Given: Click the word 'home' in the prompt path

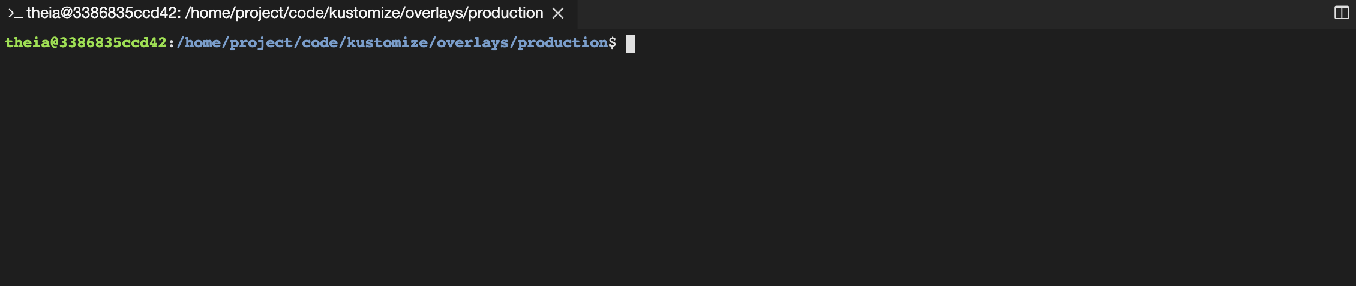Looking at the screenshot, I should coord(203,42).
